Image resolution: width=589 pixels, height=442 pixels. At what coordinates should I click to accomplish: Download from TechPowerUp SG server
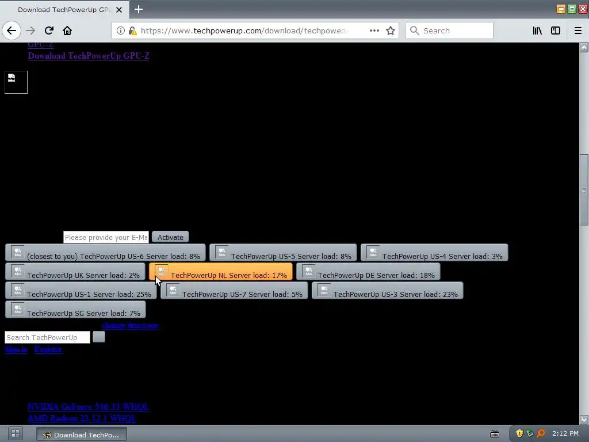point(75,309)
